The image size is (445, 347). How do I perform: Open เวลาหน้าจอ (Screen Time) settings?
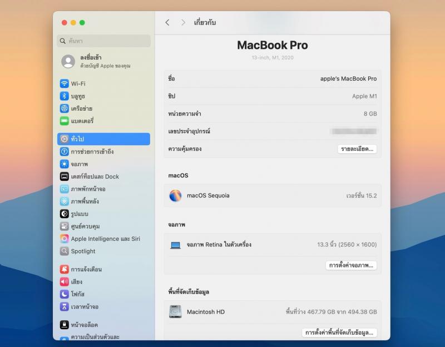click(103, 306)
